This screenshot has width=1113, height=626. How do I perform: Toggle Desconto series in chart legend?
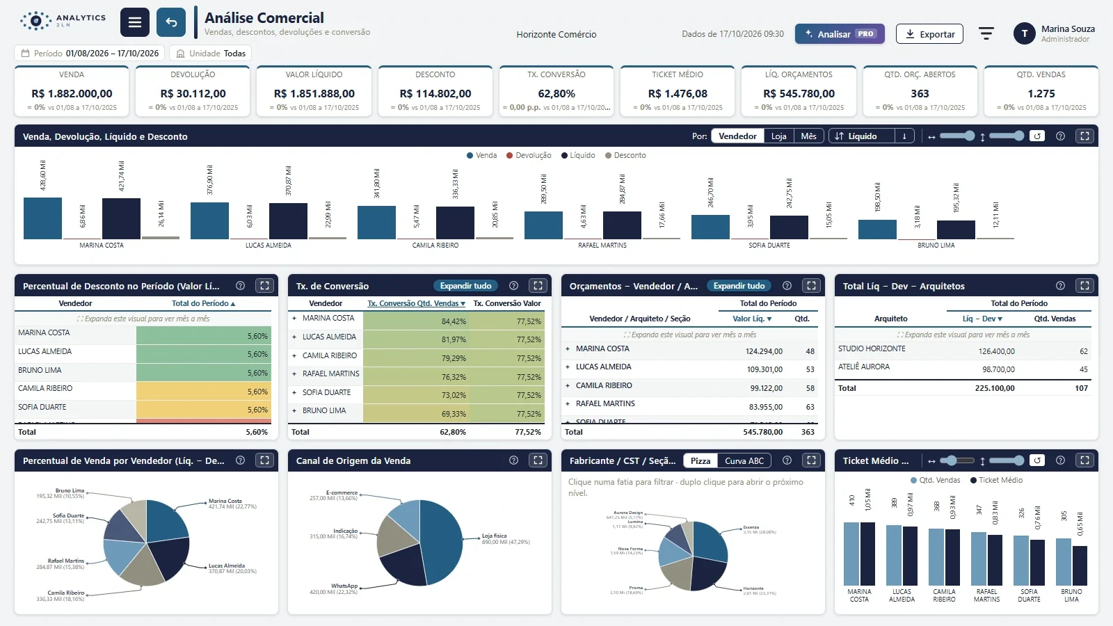coord(625,156)
